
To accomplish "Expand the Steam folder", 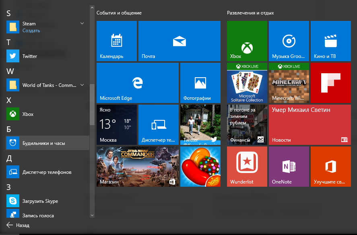I will [x=82, y=23].
